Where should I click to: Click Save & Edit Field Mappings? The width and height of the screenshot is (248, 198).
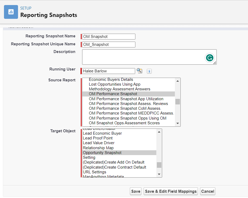pos(171,191)
